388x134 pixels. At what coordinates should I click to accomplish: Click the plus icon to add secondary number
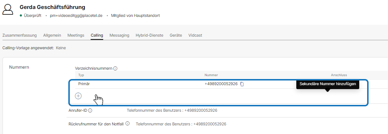(x=78, y=96)
